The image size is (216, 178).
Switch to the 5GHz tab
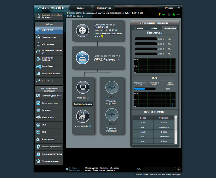154,29
